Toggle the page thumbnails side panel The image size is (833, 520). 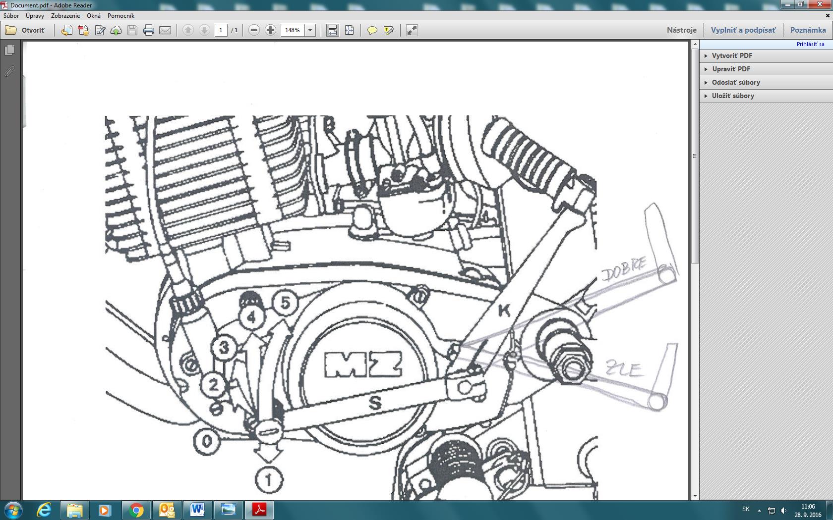point(9,50)
